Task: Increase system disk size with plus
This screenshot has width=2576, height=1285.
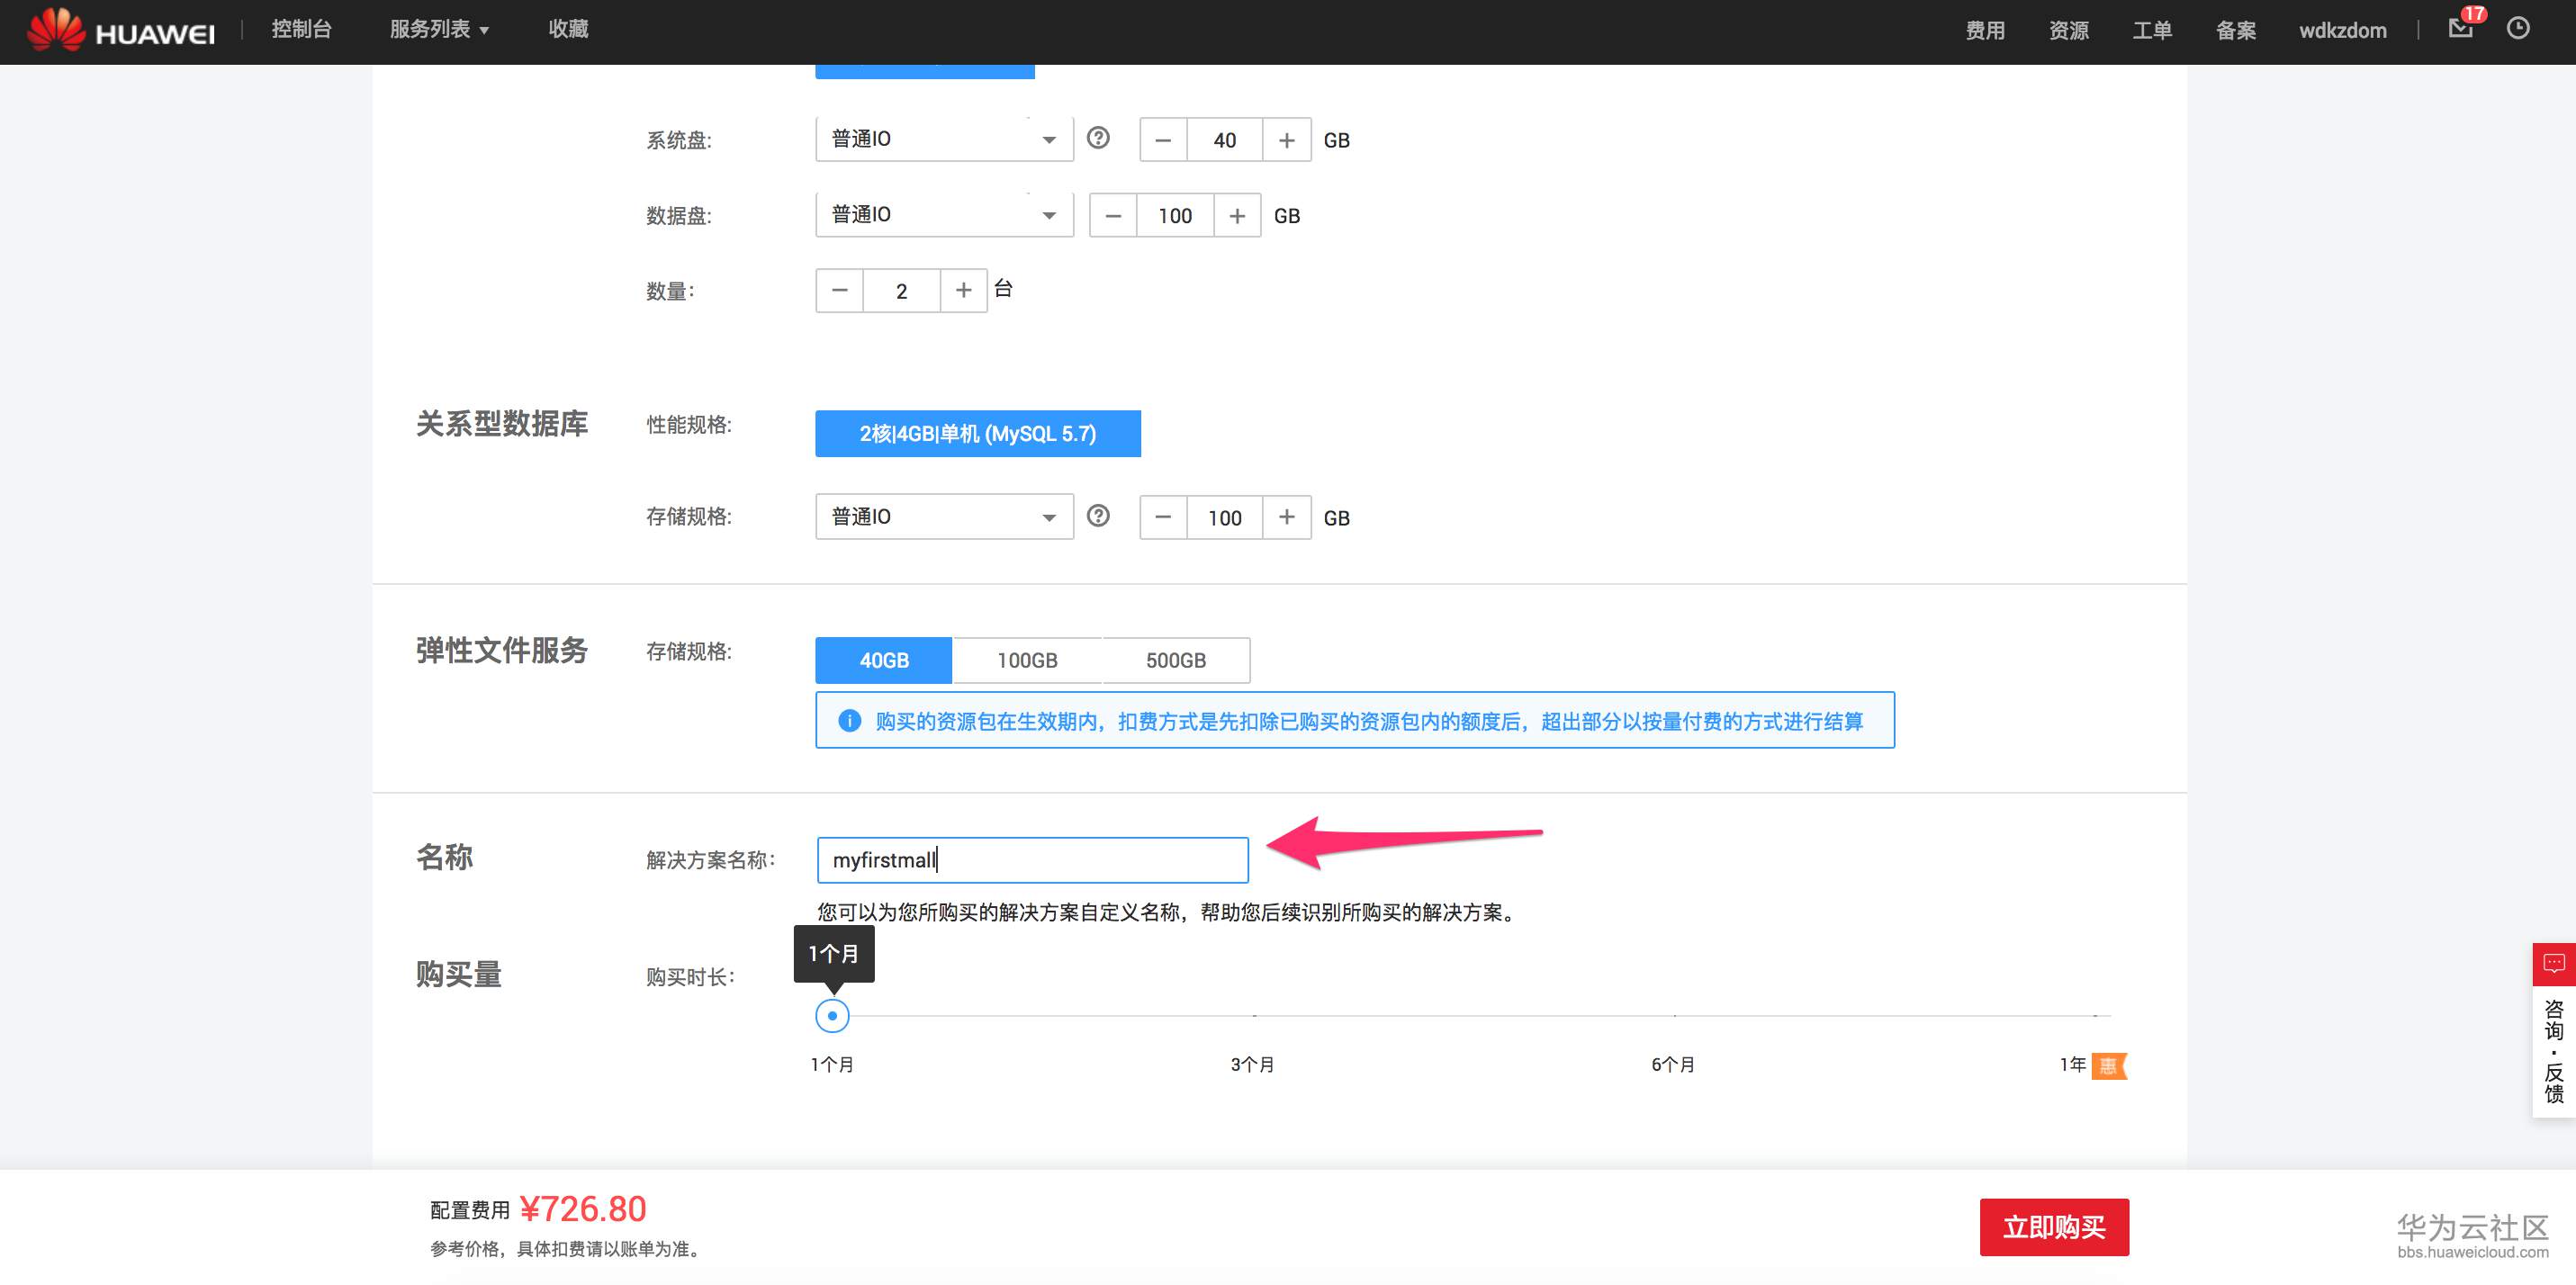Action: (x=1287, y=140)
